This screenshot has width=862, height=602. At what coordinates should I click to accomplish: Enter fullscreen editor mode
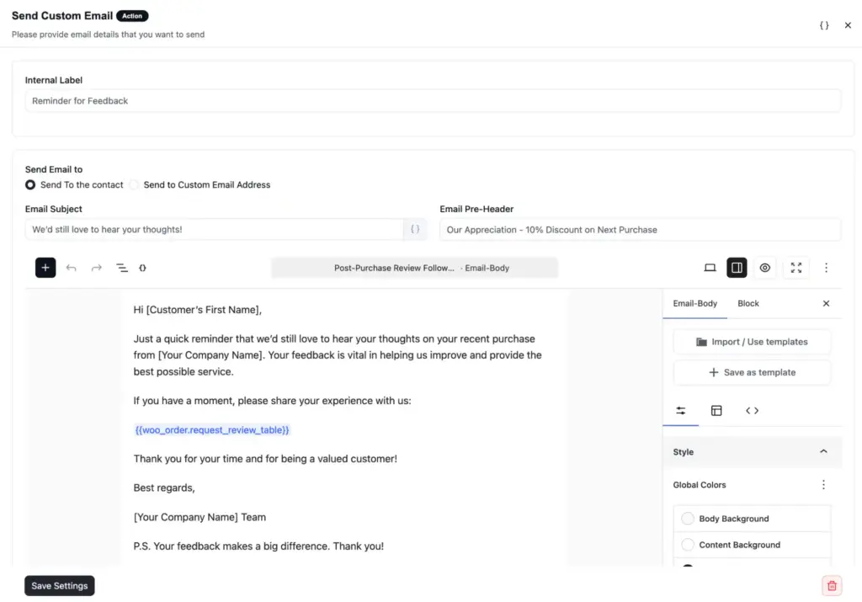tap(796, 268)
